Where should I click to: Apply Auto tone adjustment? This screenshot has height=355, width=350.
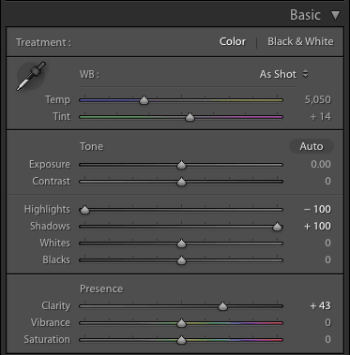(x=312, y=146)
